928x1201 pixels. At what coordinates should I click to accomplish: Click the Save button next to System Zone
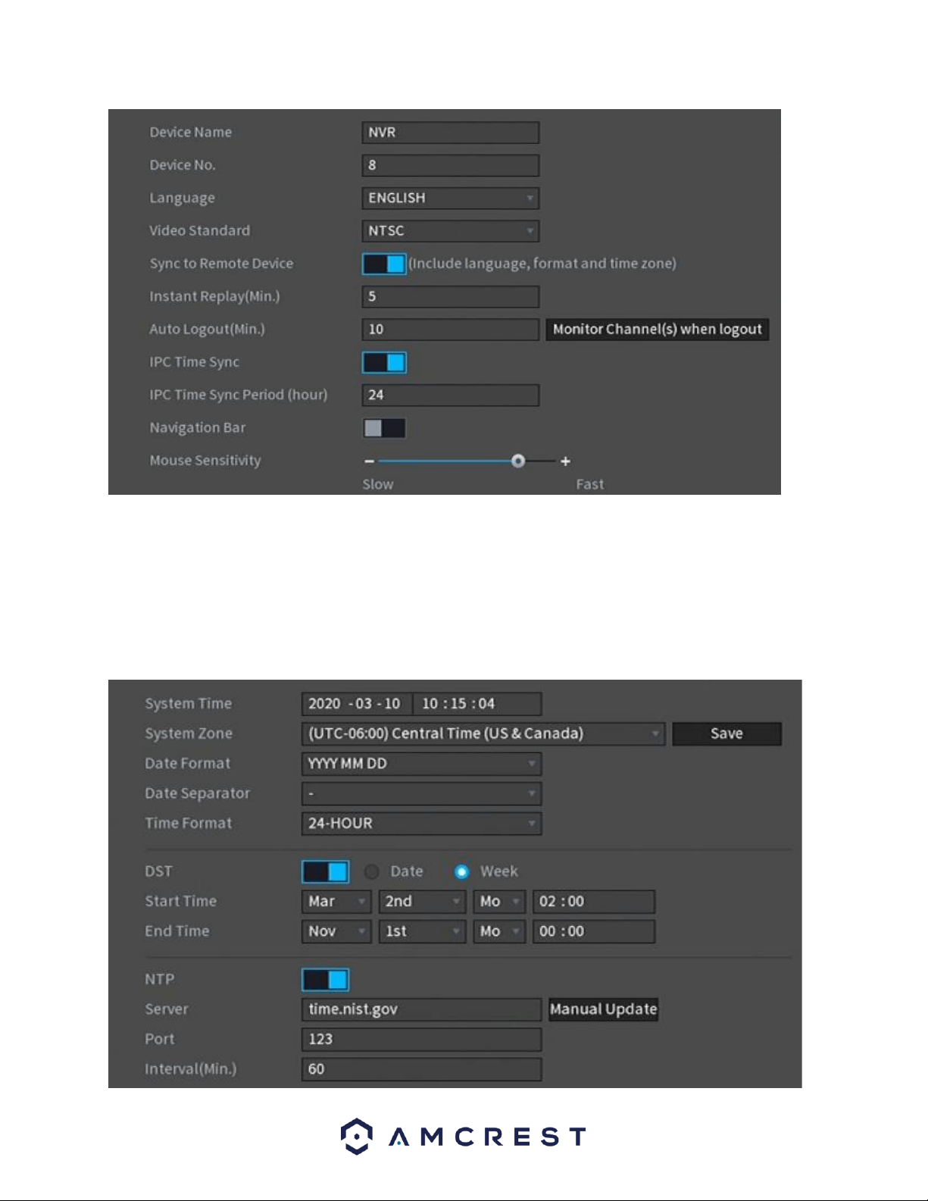coord(726,733)
